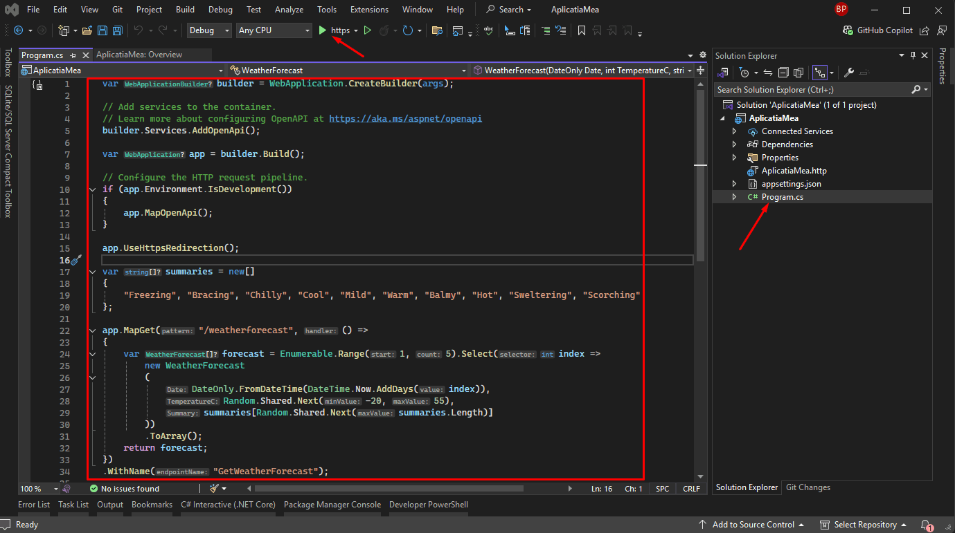Open the Debug menu
This screenshot has width=955, height=533.
[x=220, y=10]
